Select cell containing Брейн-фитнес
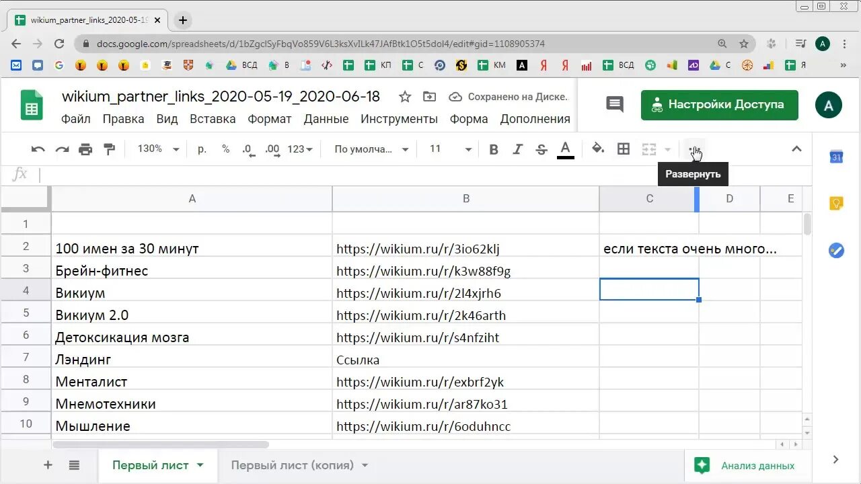 192,271
